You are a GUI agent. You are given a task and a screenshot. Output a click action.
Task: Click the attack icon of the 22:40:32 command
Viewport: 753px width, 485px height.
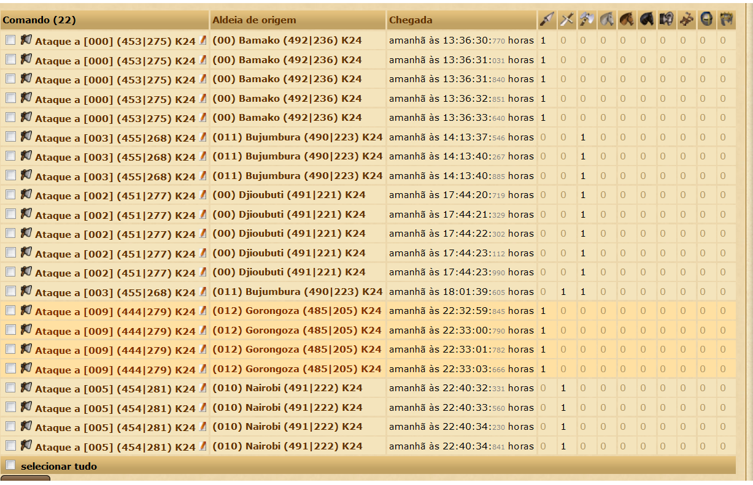[x=26, y=388]
